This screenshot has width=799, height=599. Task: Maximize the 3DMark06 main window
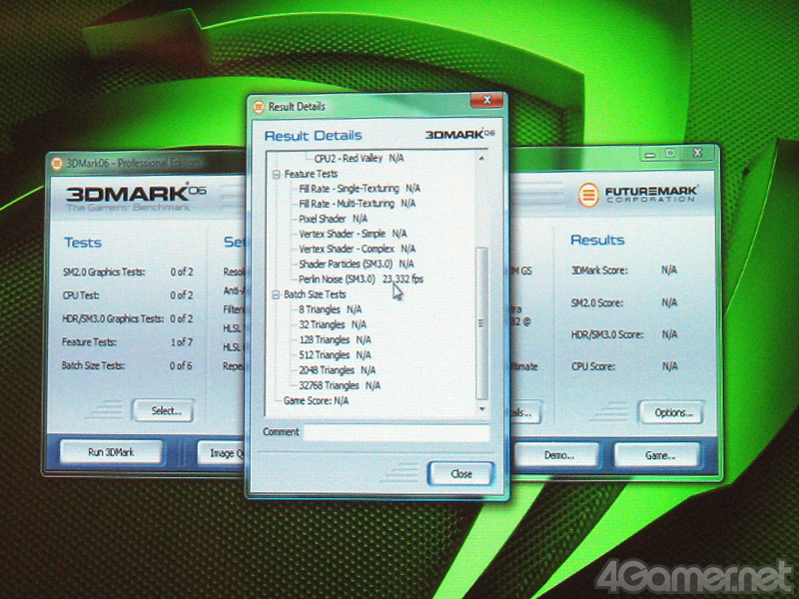[670, 153]
